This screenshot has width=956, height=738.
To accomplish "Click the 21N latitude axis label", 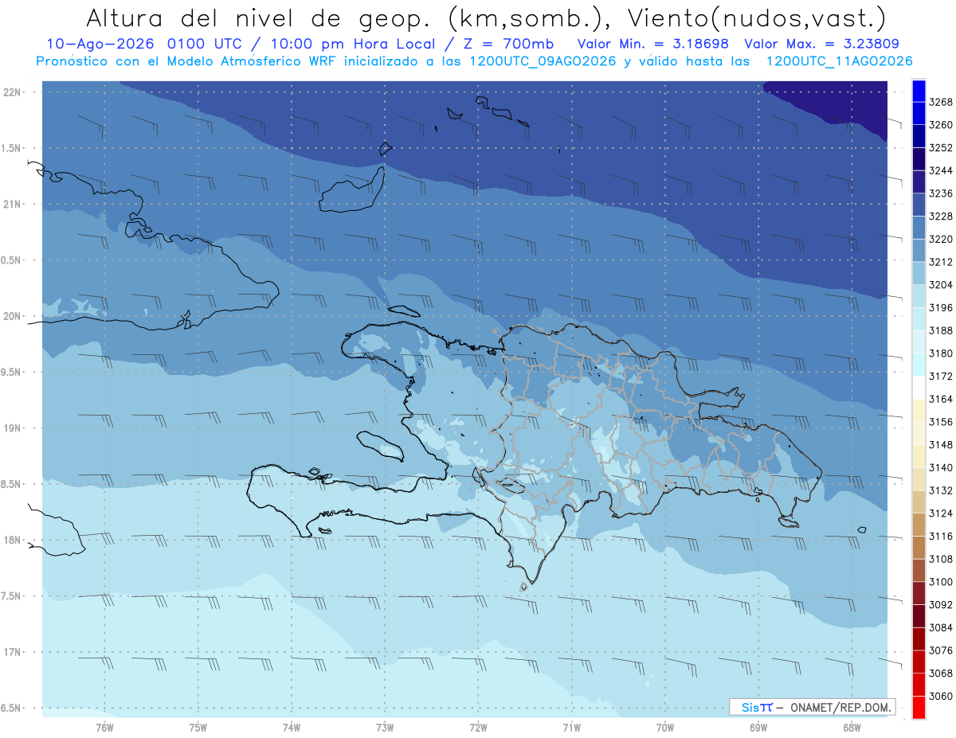I will click(11, 205).
